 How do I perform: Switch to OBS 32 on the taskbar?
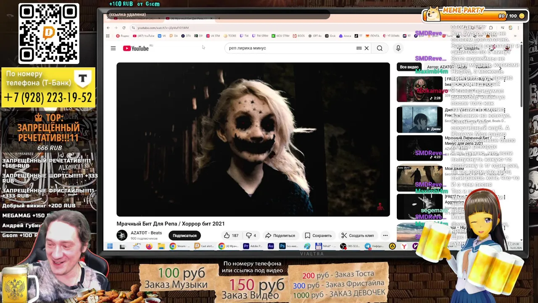(350, 246)
